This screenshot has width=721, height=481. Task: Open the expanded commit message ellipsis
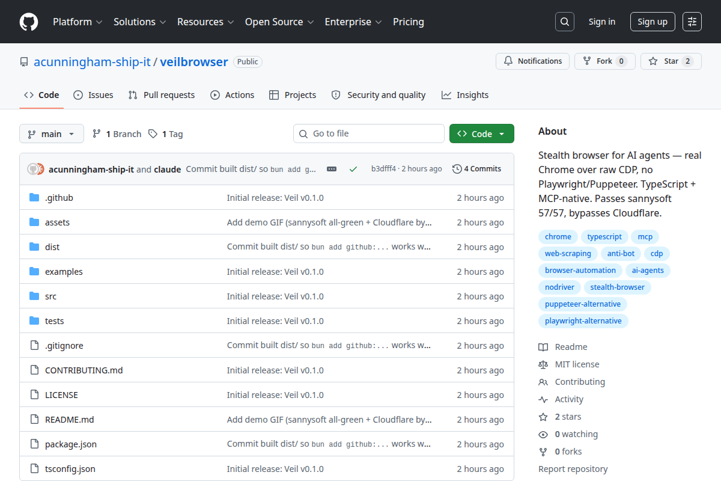point(332,169)
